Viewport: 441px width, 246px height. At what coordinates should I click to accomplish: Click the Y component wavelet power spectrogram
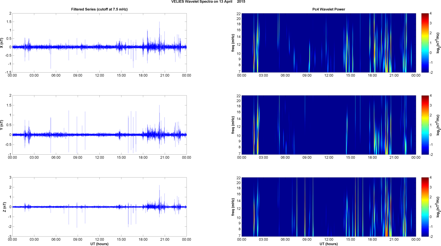[x=329, y=125]
